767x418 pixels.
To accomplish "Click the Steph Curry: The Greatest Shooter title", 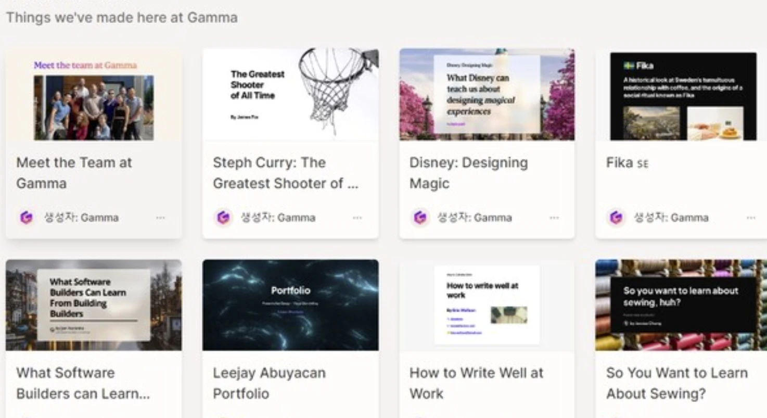I will [x=285, y=173].
